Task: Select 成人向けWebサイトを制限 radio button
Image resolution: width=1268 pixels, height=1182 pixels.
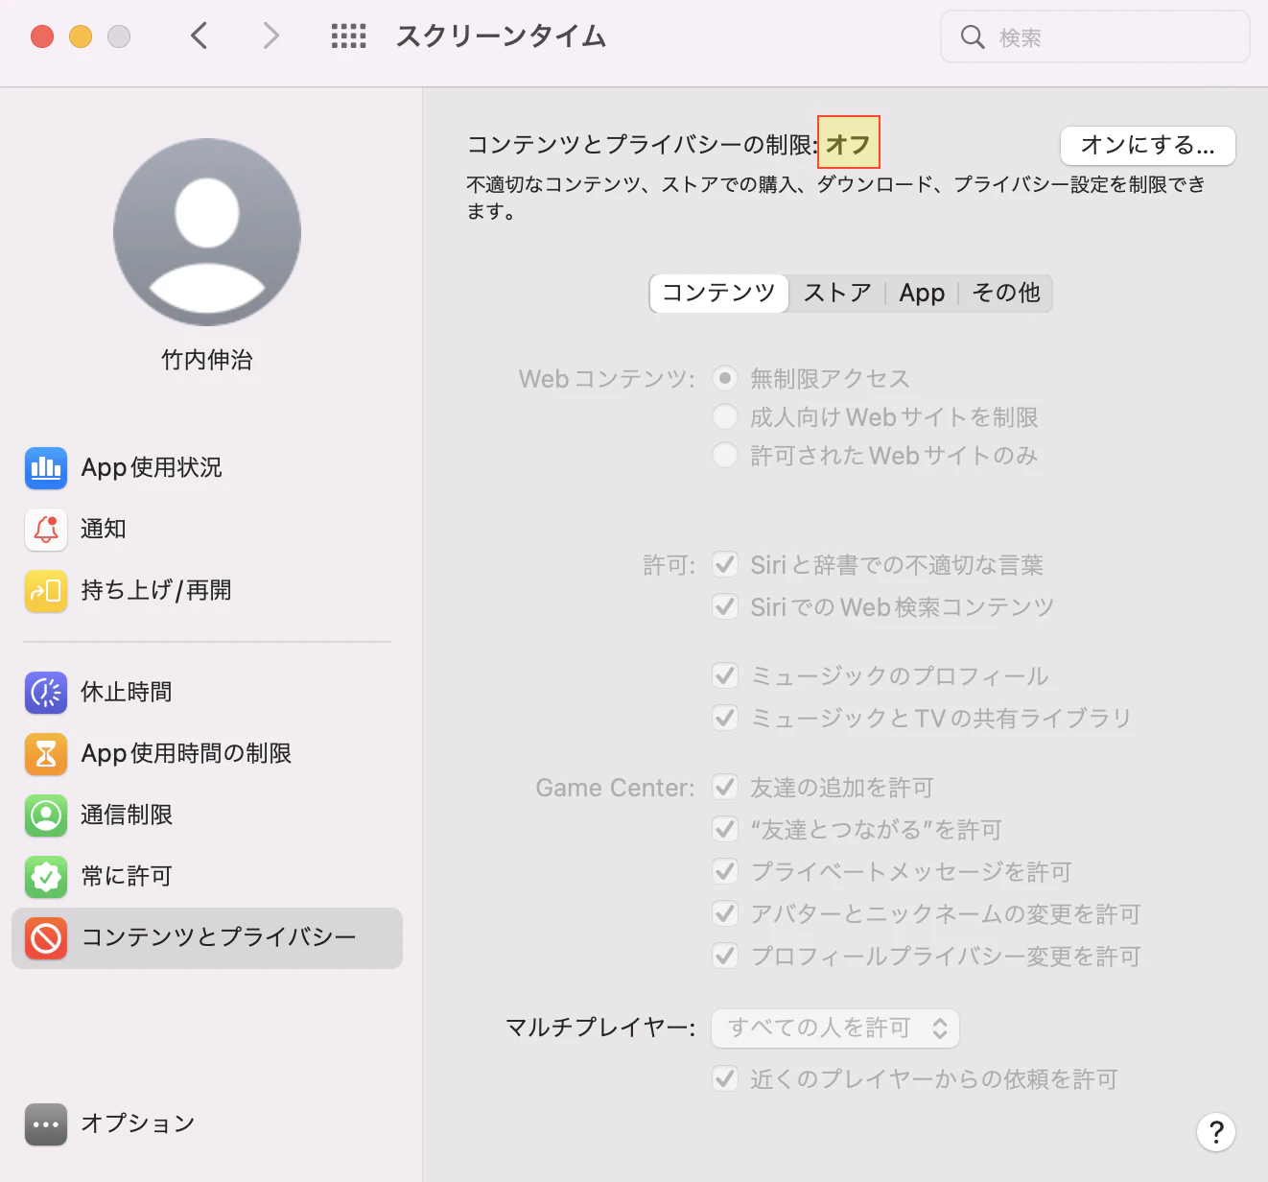Action: [x=725, y=416]
